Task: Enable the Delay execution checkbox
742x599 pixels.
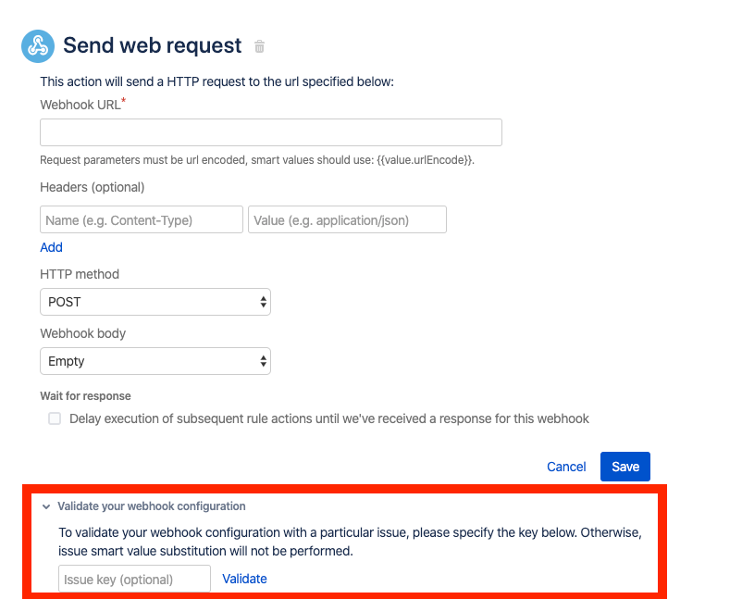Action: tap(55, 418)
